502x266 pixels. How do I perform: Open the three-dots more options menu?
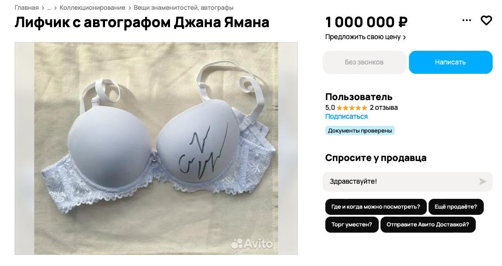(466, 20)
